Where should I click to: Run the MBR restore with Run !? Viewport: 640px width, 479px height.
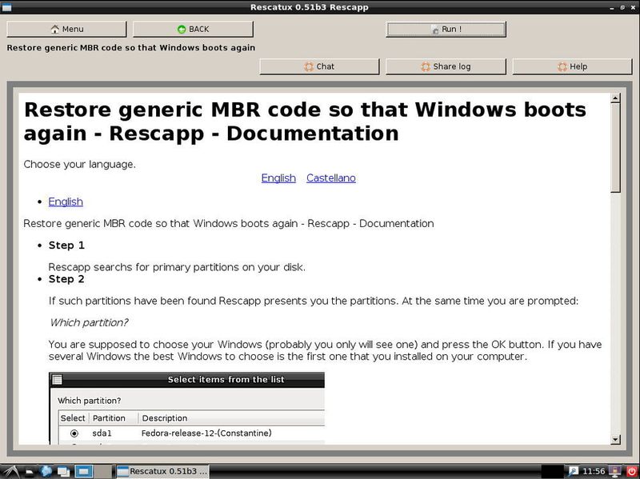[446, 29]
